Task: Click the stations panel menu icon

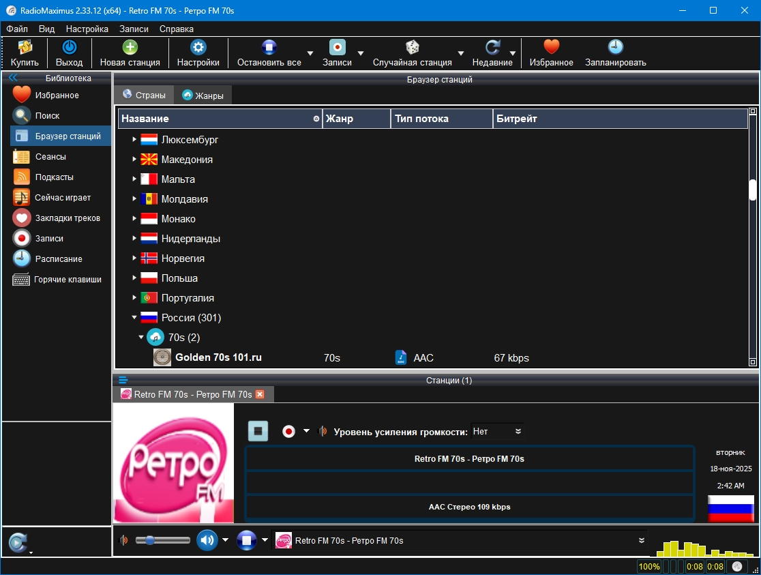Action: 122,380
